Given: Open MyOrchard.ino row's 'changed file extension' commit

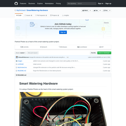Looking at the screenshot, I should 54,67.
